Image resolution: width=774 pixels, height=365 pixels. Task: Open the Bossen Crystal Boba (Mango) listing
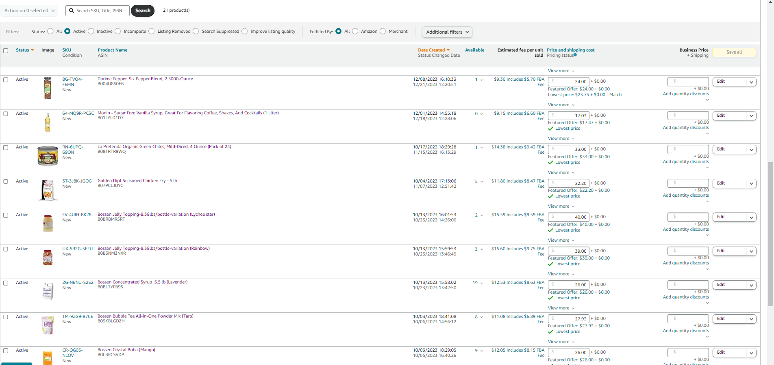(126, 350)
